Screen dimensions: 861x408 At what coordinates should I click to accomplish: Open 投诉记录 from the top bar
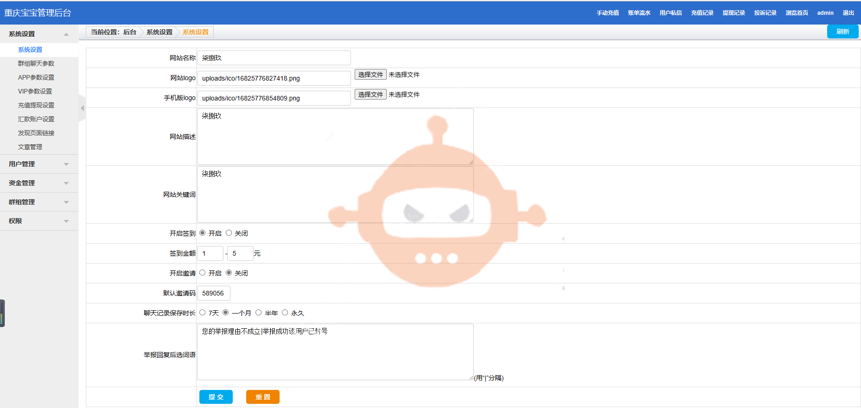[x=765, y=13]
